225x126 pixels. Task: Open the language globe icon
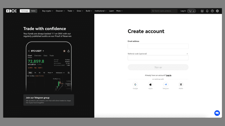tap(217, 11)
